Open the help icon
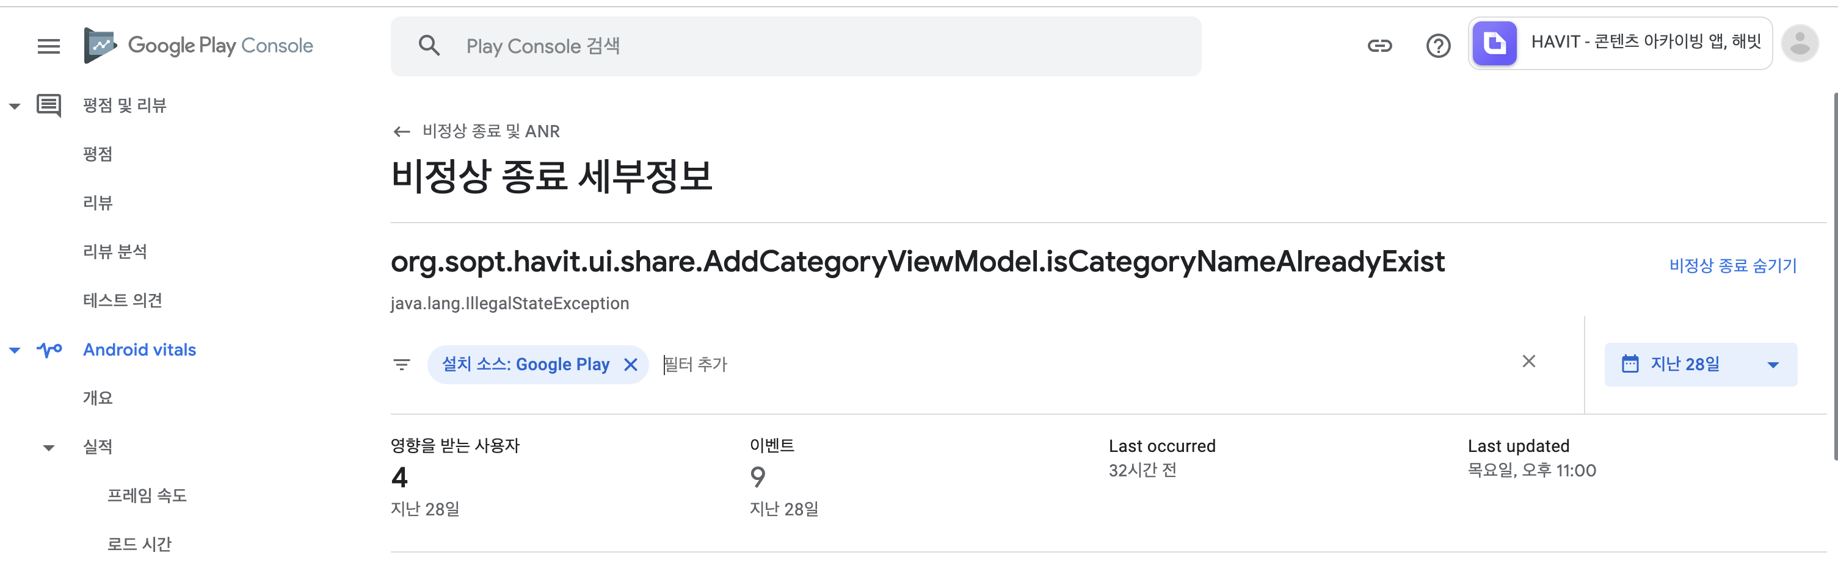 tap(1439, 45)
